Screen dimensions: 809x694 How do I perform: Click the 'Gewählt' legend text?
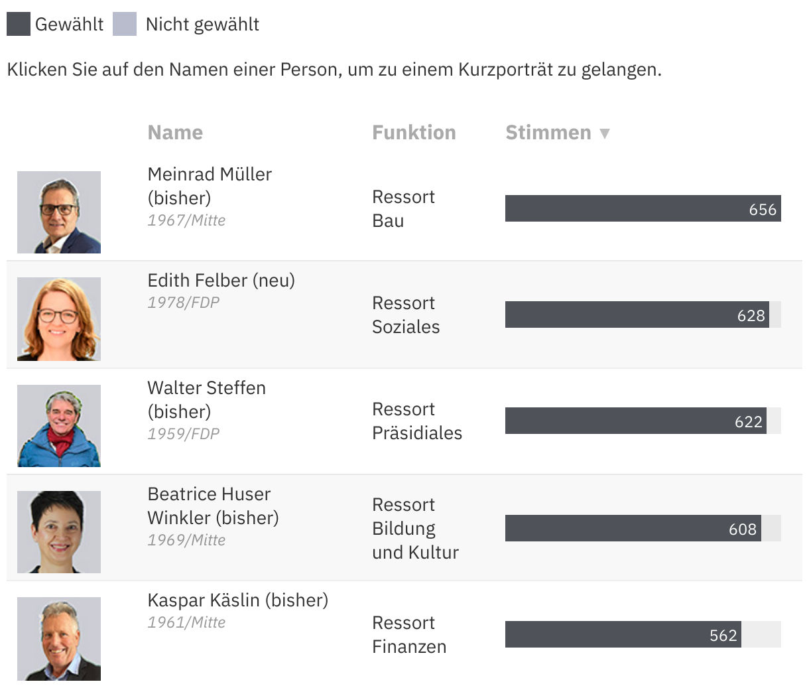tap(70, 24)
